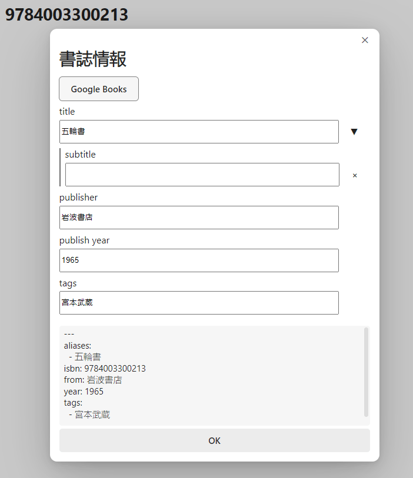413x478 pixels.
Task: Confirm with the OK button
Action: coord(214,440)
